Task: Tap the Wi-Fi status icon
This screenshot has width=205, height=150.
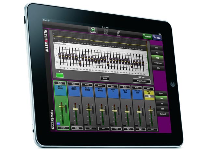Action: click(x=48, y=20)
